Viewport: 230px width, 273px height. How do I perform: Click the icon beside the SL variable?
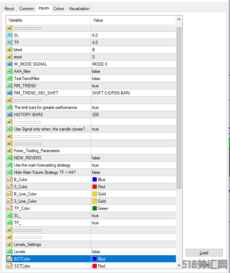tap(10, 35)
